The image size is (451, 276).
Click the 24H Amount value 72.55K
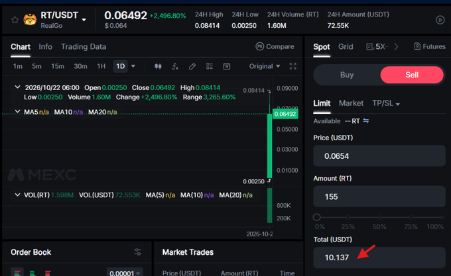click(x=338, y=26)
